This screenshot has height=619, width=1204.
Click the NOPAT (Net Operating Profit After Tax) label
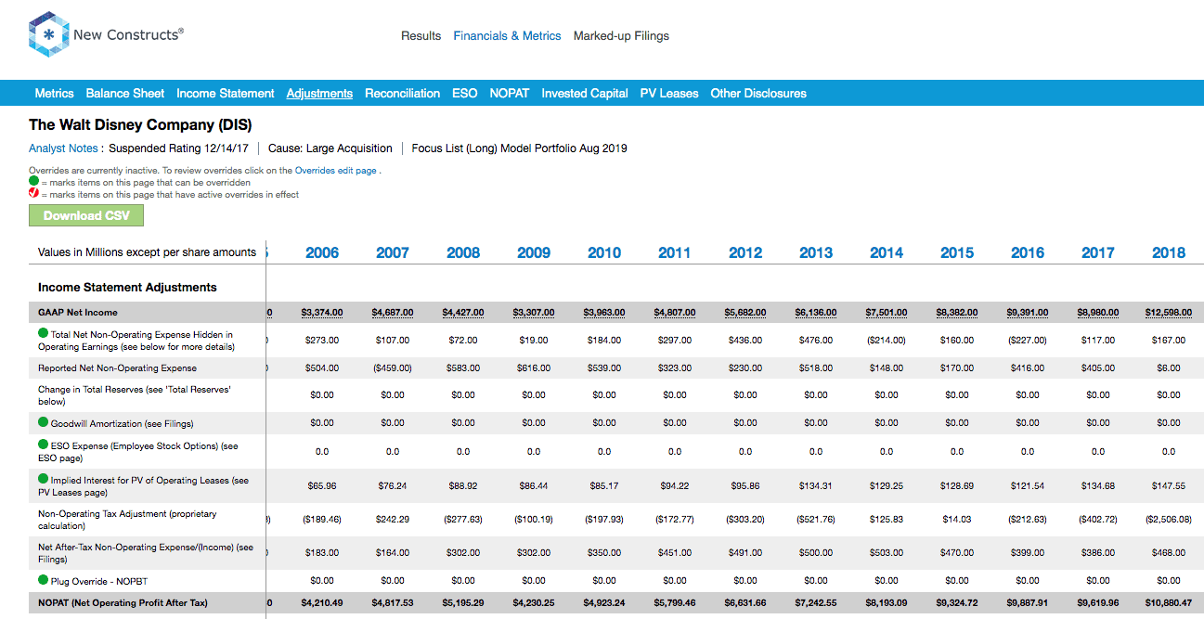121,603
